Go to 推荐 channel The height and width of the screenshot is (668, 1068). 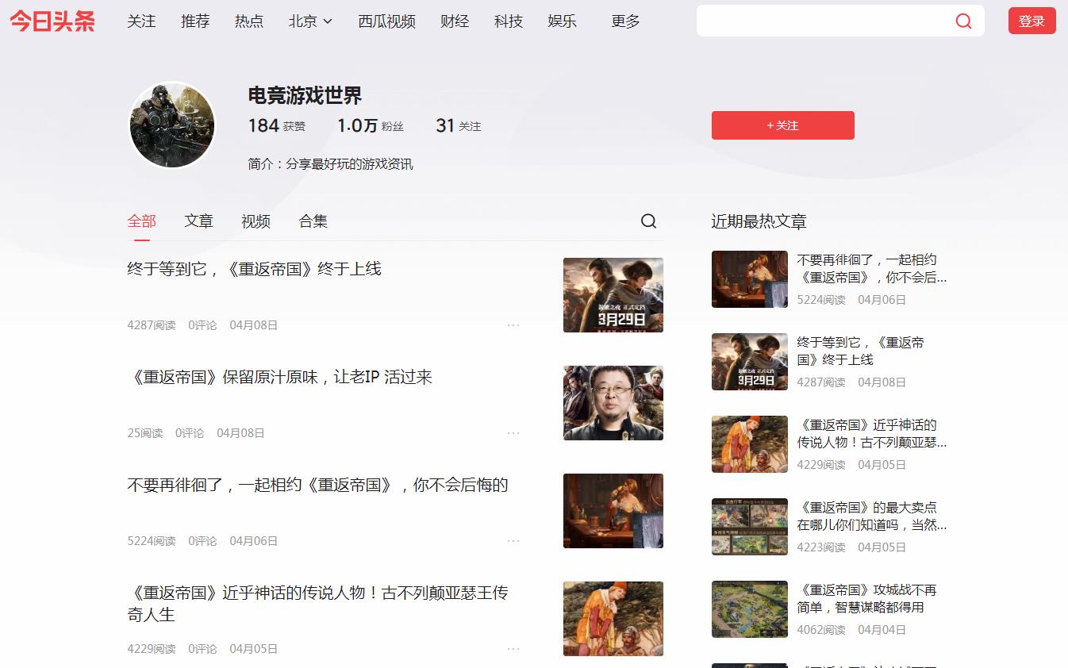click(195, 21)
